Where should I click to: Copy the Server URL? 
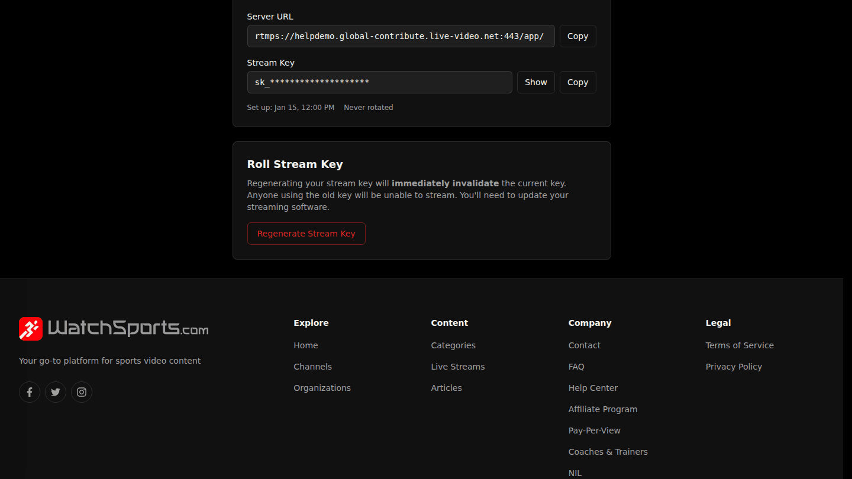click(577, 36)
